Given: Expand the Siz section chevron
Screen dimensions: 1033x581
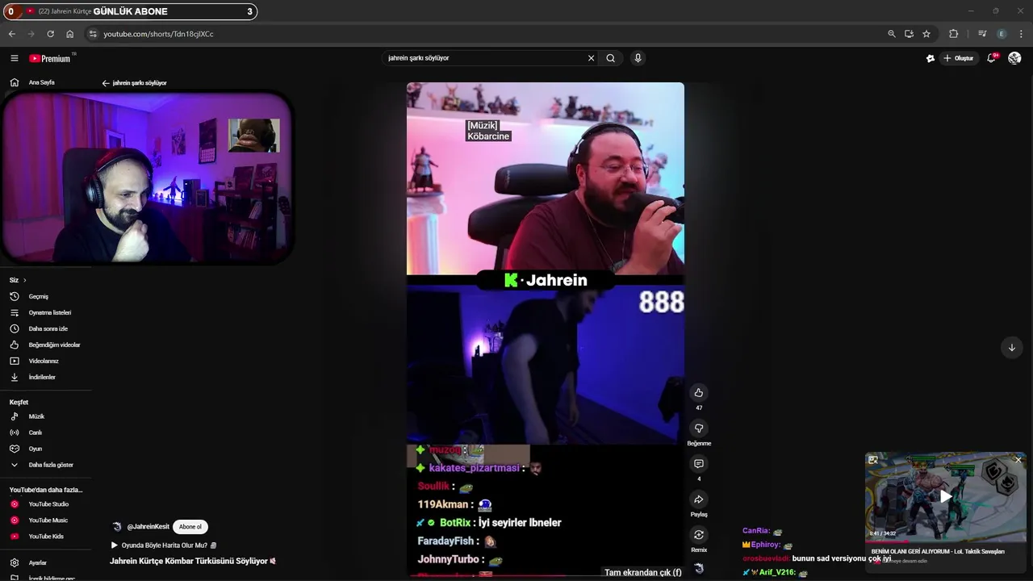Looking at the screenshot, I should pyautogui.click(x=24, y=280).
